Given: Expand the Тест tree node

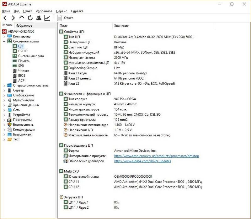Looking at the screenshot, I should tap(4, 139).
